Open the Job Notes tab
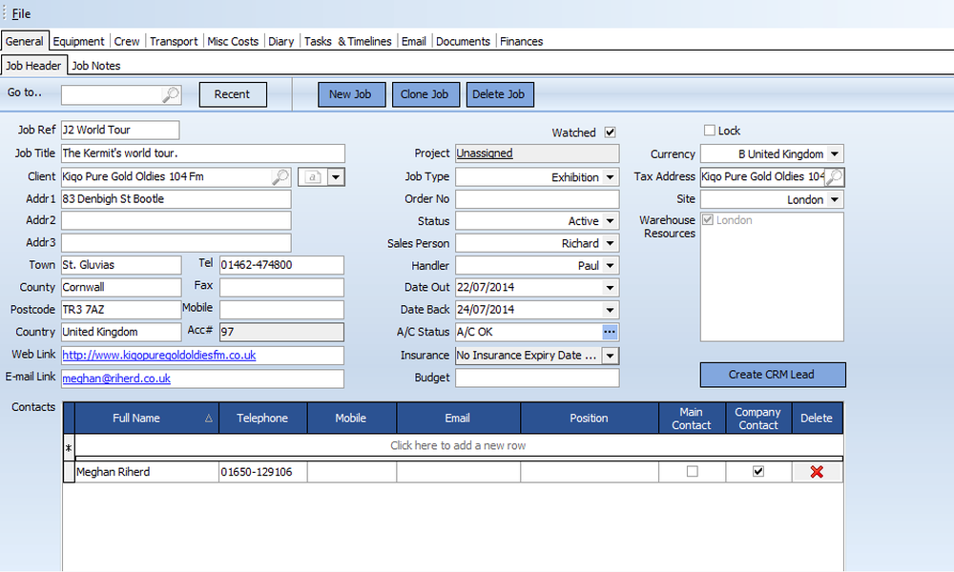 (x=95, y=65)
